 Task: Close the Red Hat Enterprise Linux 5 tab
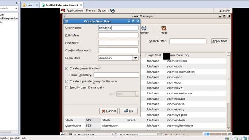(x=81, y=5)
